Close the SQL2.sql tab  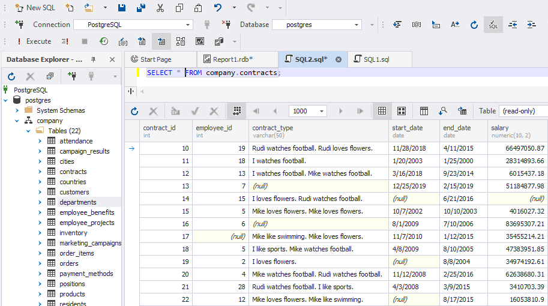tap(339, 59)
